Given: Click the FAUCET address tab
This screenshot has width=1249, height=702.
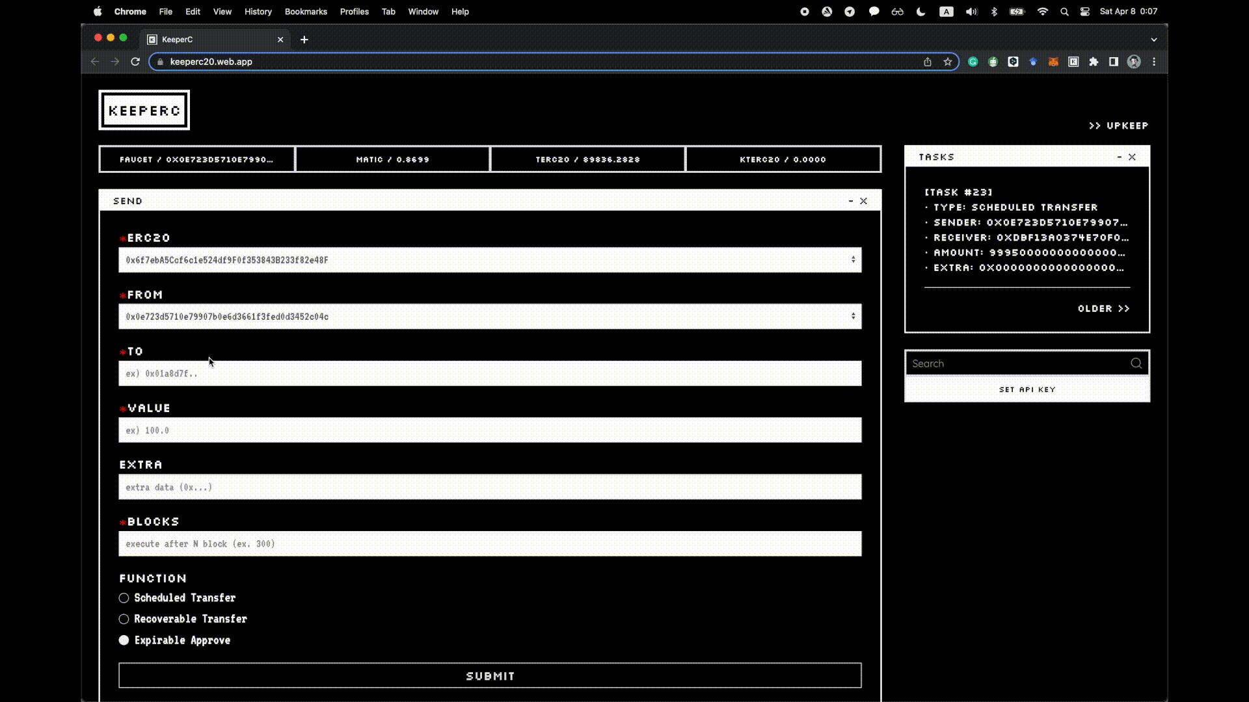Looking at the screenshot, I should [x=196, y=159].
